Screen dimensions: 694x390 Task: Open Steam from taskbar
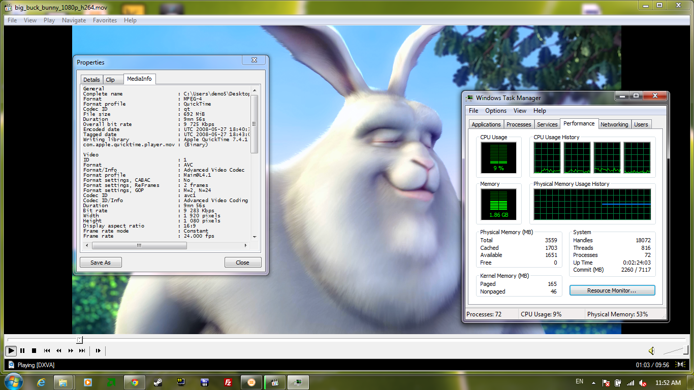158,382
